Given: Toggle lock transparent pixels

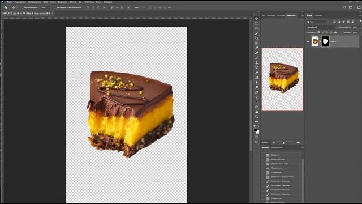Looking at the screenshot, I should [318, 33].
